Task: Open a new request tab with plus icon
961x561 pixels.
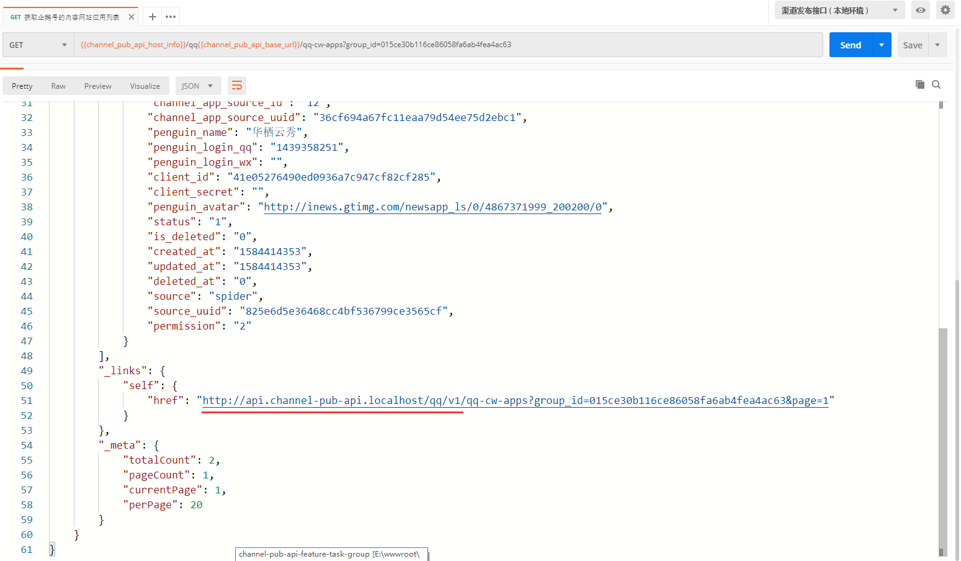Action: [x=153, y=17]
